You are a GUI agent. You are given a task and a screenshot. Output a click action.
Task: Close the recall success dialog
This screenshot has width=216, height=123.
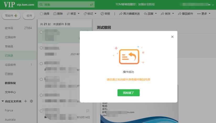pos(172,37)
